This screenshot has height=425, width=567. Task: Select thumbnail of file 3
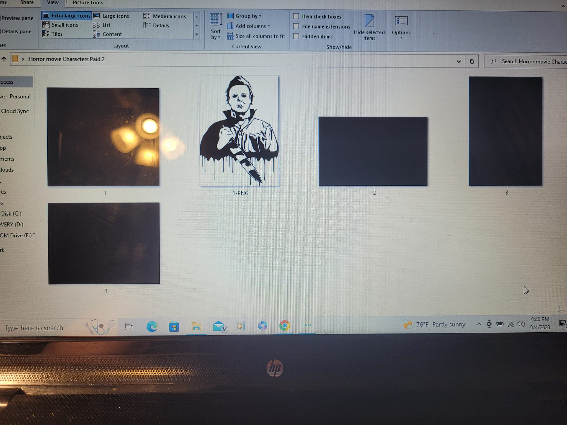coord(506,131)
